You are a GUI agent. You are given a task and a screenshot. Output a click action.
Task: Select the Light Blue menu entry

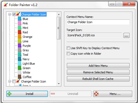click(x=29, y=64)
